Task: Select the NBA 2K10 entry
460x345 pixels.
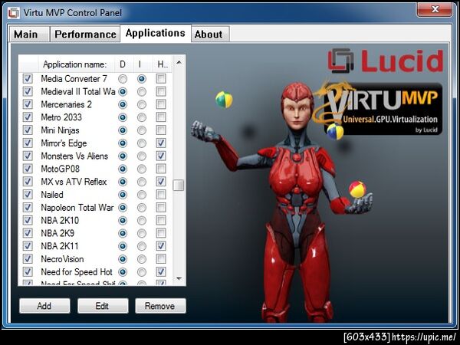Action: [x=60, y=220]
